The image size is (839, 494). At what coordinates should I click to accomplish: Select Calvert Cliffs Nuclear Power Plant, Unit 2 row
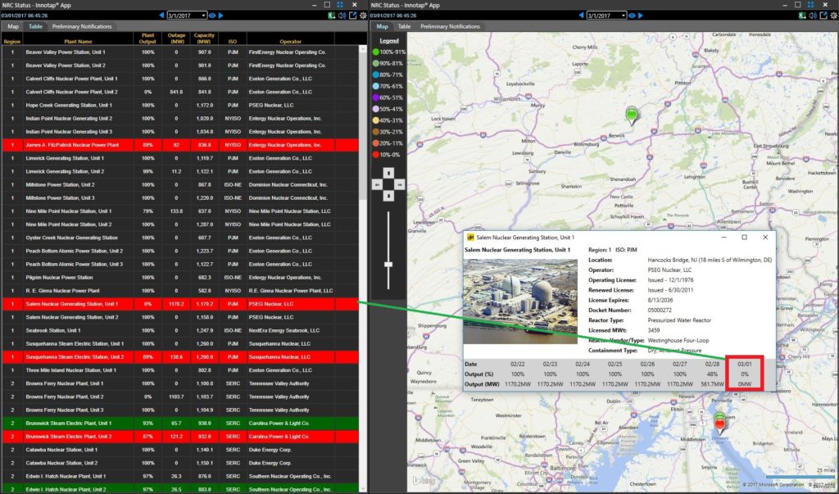point(179,92)
